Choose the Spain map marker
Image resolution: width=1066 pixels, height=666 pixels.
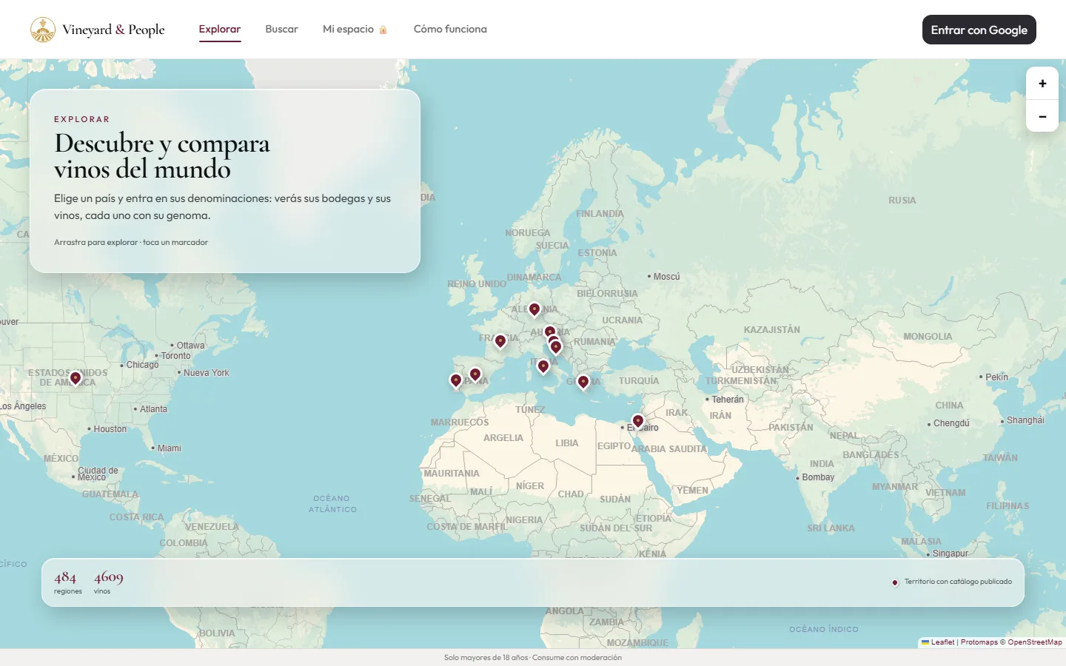(x=475, y=375)
